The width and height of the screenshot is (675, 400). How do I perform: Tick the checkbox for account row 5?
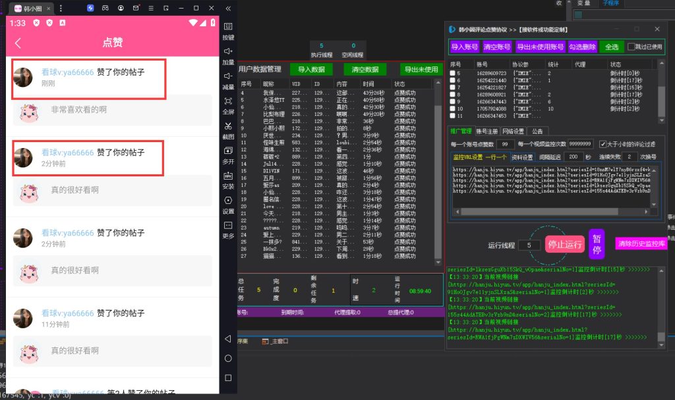pos(452,73)
